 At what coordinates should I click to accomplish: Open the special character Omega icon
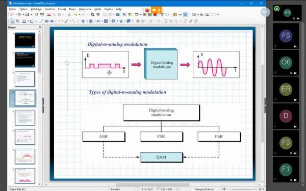167,15
